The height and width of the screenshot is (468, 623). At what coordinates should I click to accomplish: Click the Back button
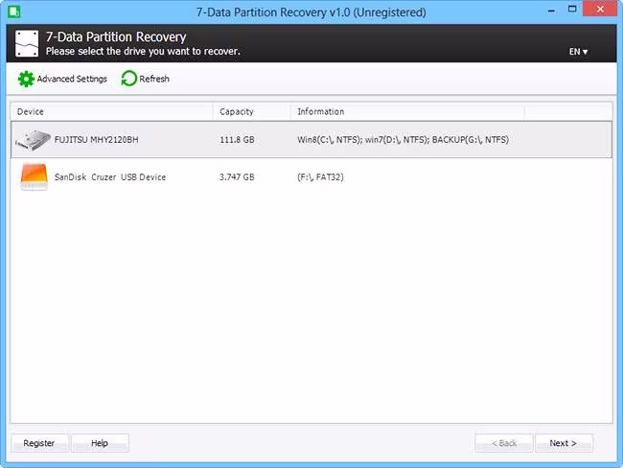504,443
